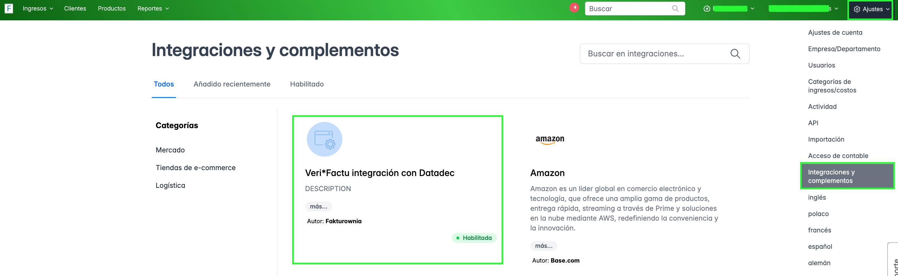Filter by Mercado category
This screenshot has width=898, height=276.
tap(170, 150)
